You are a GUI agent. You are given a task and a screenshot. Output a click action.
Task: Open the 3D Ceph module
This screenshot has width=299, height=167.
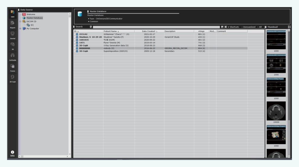coord(12,78)
